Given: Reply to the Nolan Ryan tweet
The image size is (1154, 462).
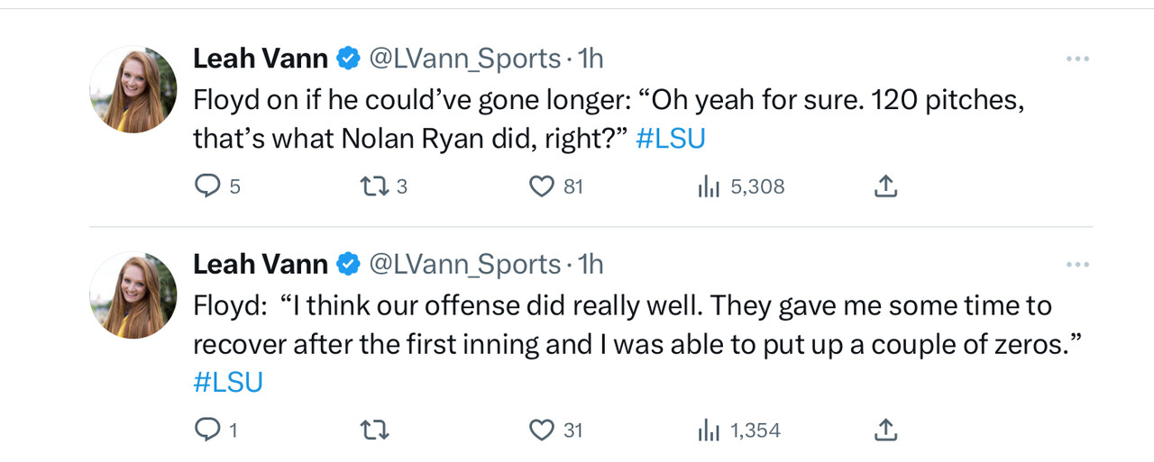Looking at the screenshot, I should [x=208, y=186].
